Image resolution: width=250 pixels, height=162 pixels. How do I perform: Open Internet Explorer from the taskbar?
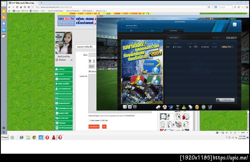coord(21,137)
